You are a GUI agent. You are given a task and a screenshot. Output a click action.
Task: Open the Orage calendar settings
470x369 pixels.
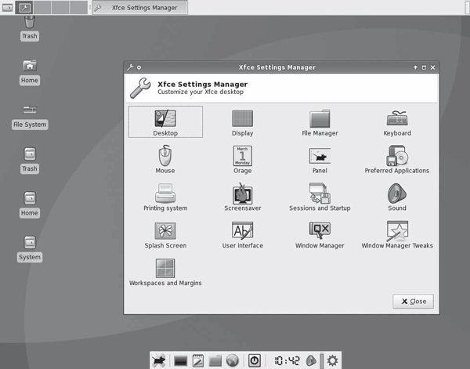coord(242,158)
